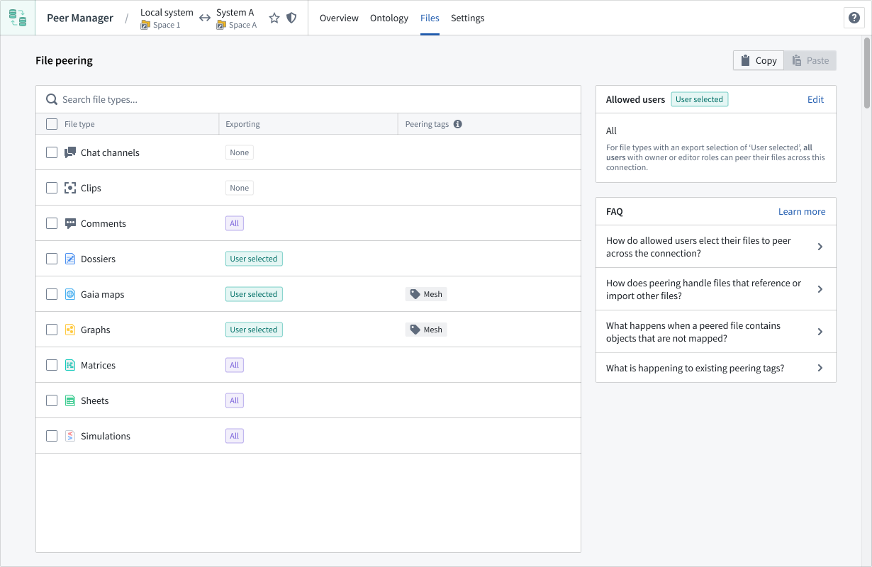Click the Gaia maps globe icon

(70, 294)
